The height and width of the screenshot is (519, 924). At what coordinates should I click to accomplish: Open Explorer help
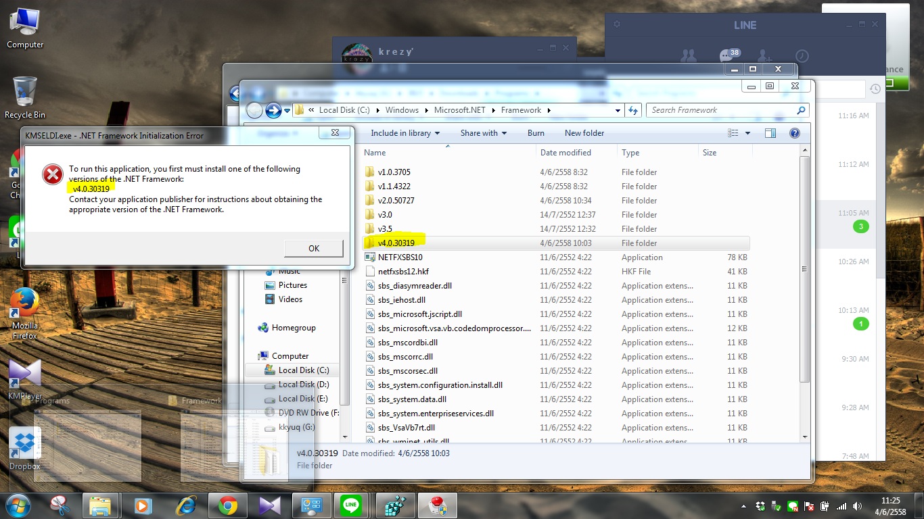(x=795, y=133)
